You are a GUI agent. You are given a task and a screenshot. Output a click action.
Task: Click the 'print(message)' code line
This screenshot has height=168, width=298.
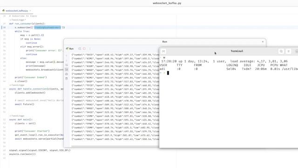35,66
